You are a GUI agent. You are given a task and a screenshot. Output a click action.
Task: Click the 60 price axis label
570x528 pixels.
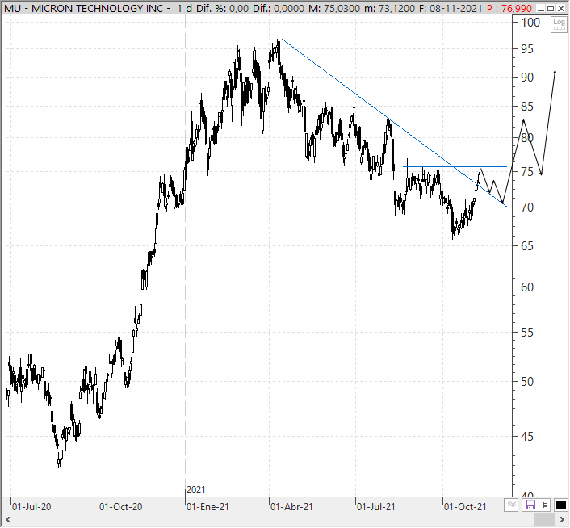[527, 287]
